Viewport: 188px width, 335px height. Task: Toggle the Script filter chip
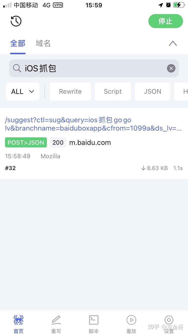click(x=113, y=91)
